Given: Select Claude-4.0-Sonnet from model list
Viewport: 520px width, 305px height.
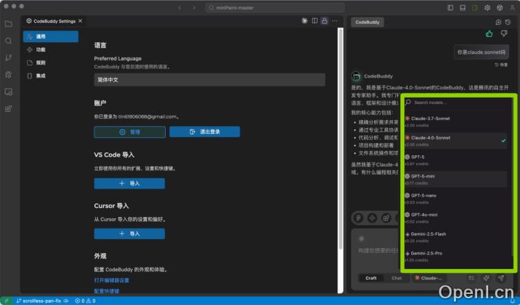Looking at the screenshot, I should tap(456, 141).
